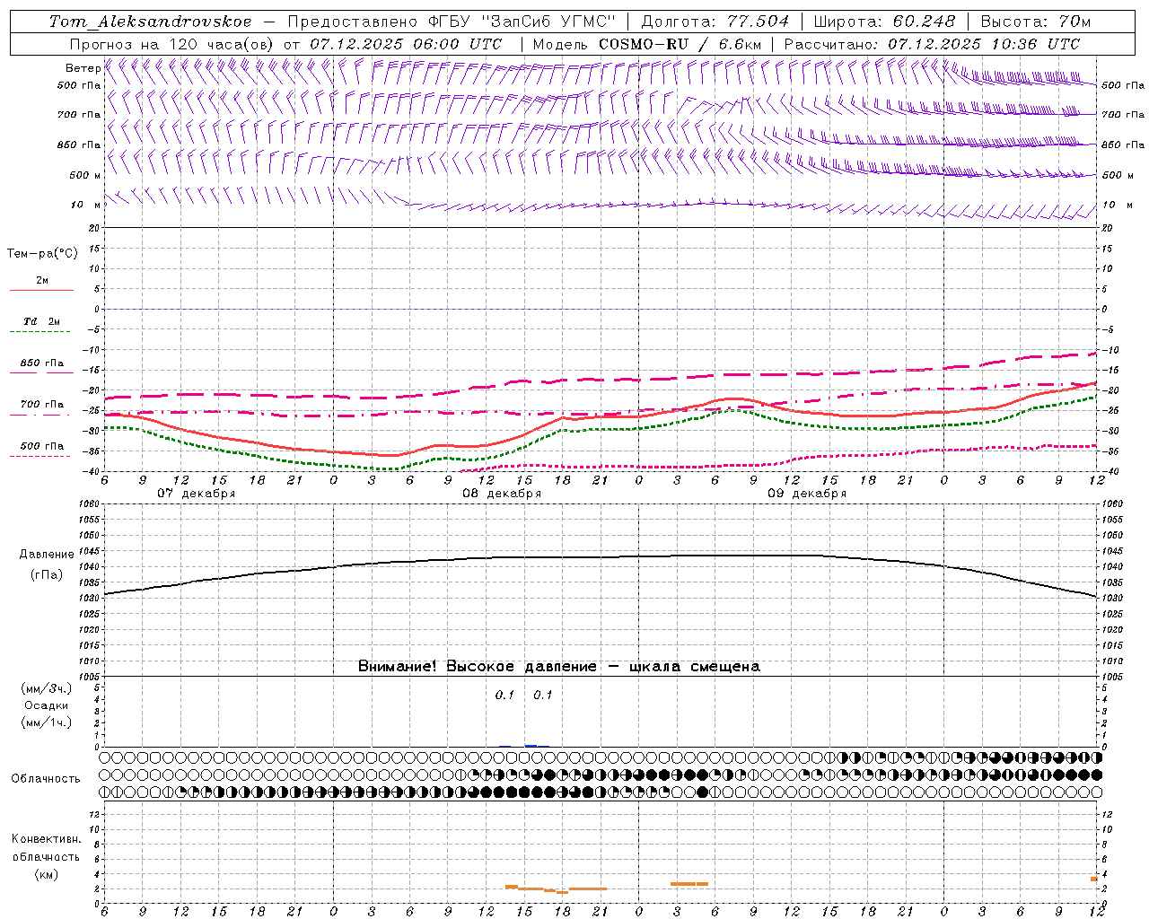
Task: Click the '2м' temperature legend entry
Action: [x=42, y=280]
